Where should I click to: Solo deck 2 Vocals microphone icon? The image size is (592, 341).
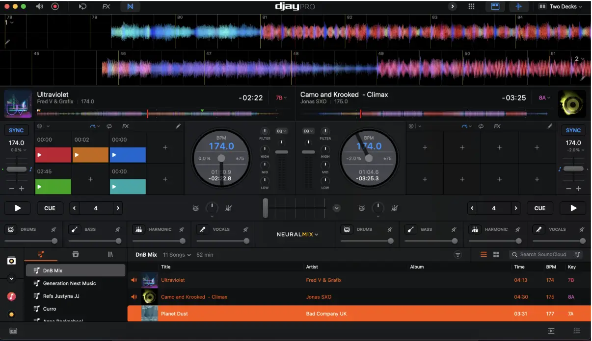pos(538,229)
